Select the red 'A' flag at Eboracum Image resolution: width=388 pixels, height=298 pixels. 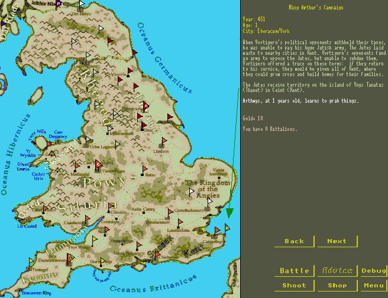[x=145, y=106]
